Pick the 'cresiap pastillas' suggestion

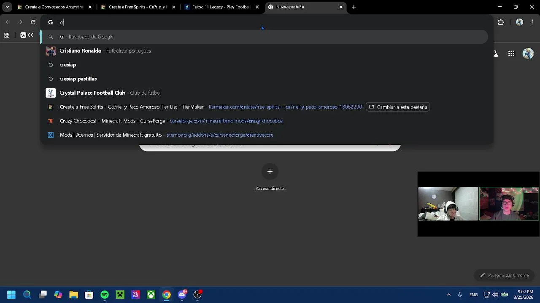[x=264, y=79]
